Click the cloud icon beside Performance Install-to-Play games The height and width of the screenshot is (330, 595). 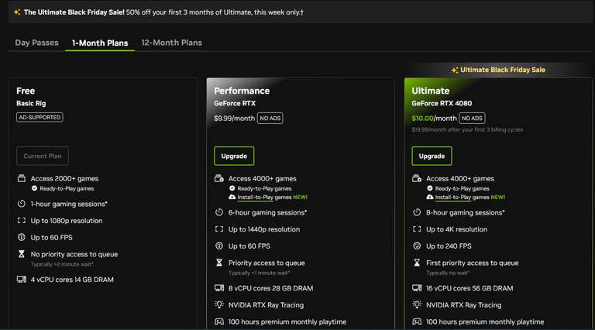click(232, 198)
